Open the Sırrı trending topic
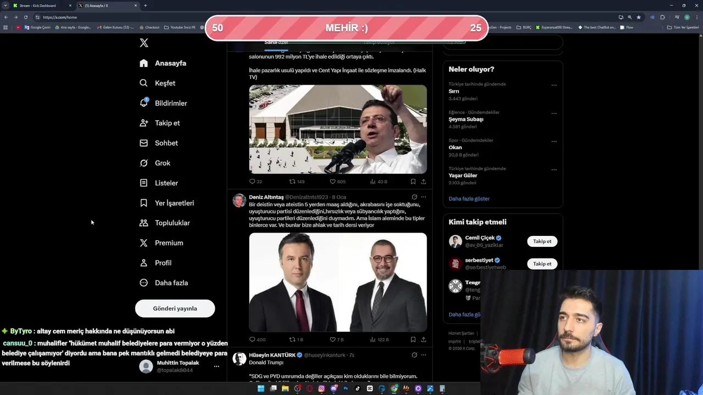703x395 pixels. point(454,91)
